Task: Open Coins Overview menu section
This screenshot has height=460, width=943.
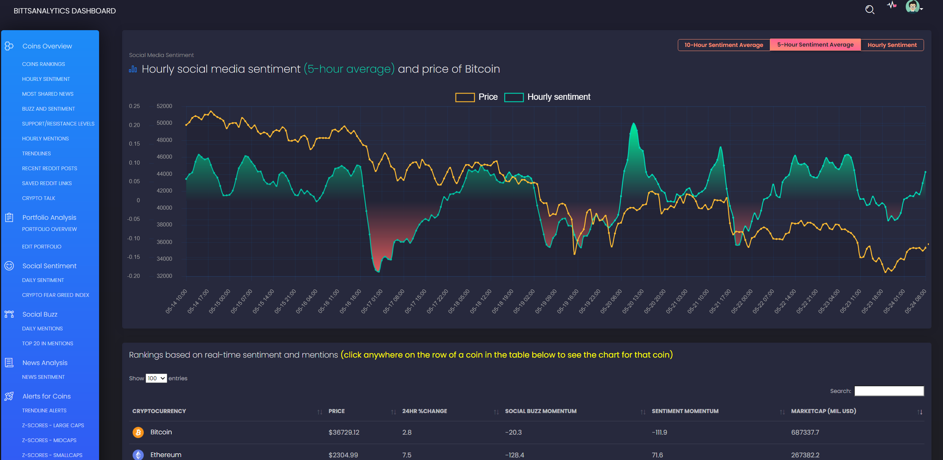Action: 47,46
